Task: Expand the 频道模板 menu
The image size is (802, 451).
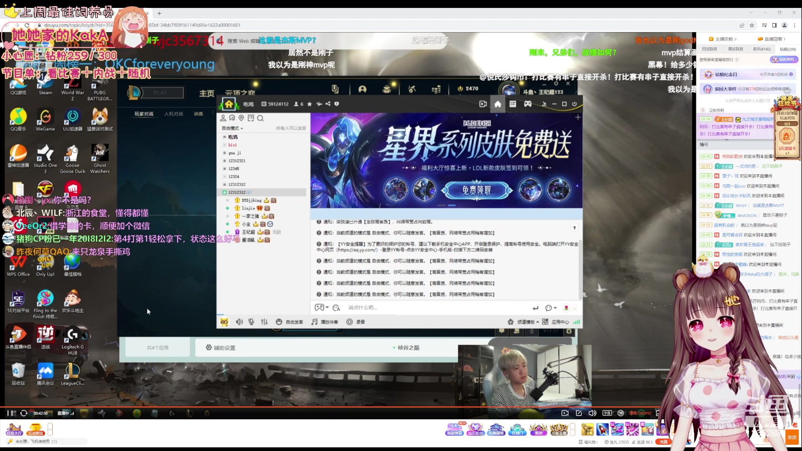Action: 523,322
